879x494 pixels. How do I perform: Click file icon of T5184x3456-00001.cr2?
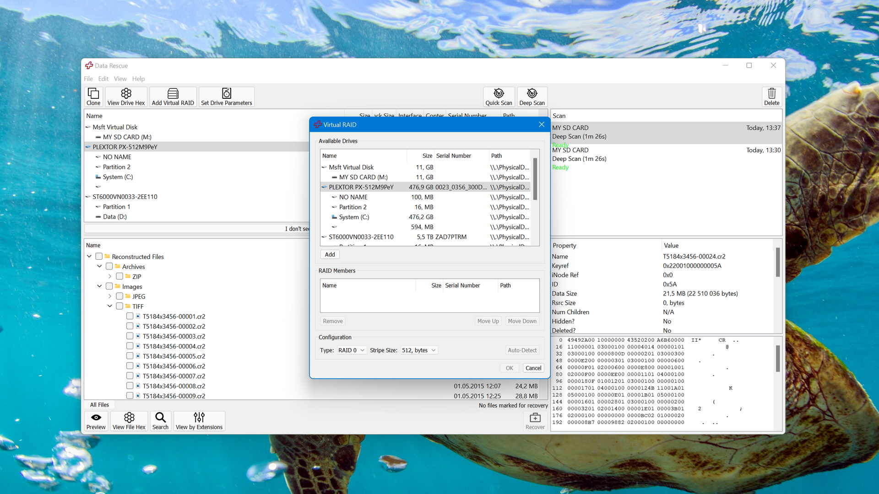(x=138, y=316)
